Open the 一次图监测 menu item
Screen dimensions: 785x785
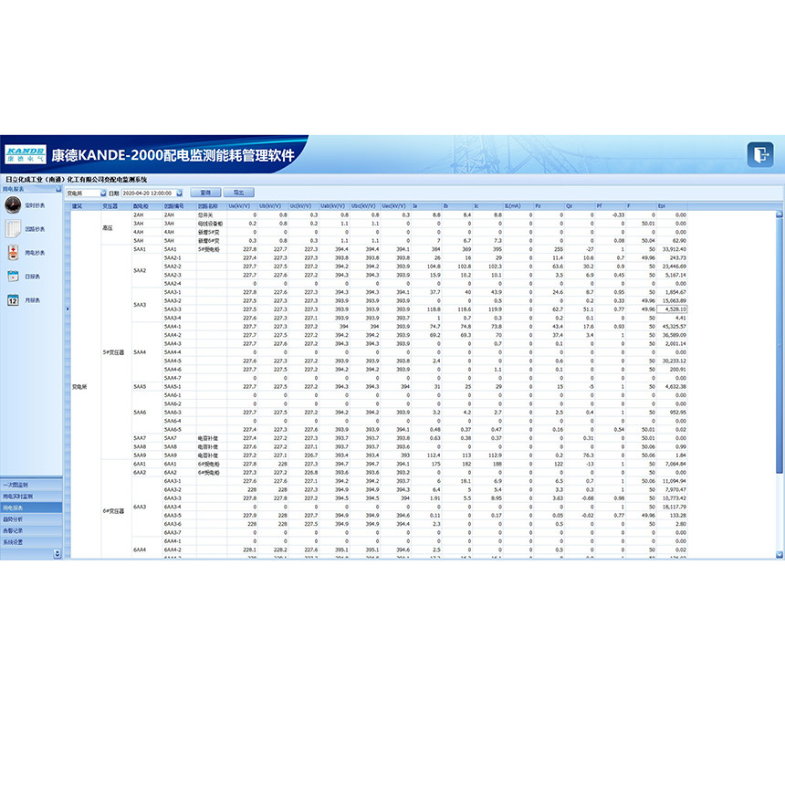click(x=31, y=485)
